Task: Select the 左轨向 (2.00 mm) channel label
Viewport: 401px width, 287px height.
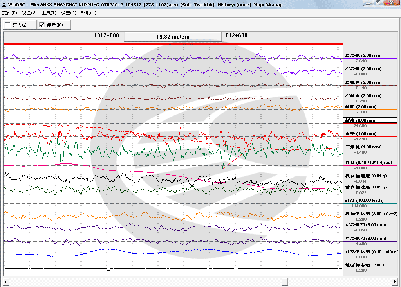Action: (363, 82)
